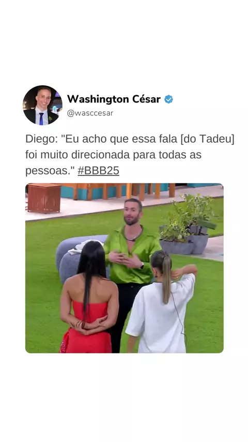Click the potted plants in the photo
Screen dimensions: 248x442
[x=188, y=225]
